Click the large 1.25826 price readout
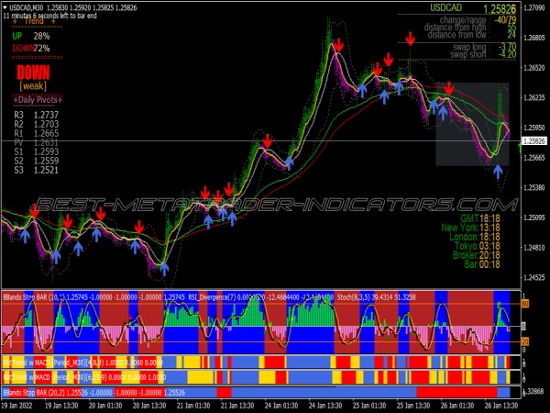 (500, 9)
